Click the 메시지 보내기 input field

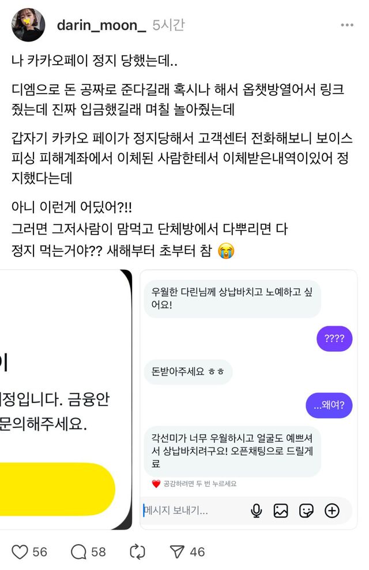[193, 511]
